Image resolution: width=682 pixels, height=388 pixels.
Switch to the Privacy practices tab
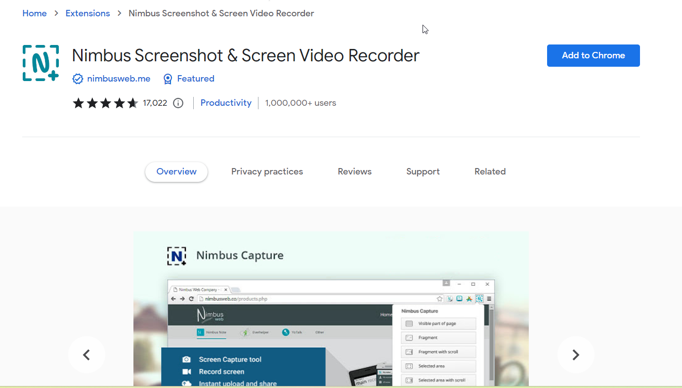point(267,172)
